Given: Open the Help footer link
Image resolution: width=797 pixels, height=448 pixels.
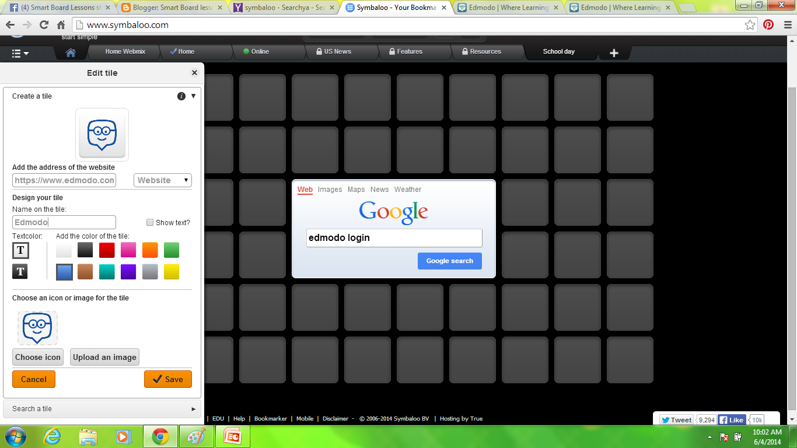Looking at the screenshot, I should coord(239,419).
